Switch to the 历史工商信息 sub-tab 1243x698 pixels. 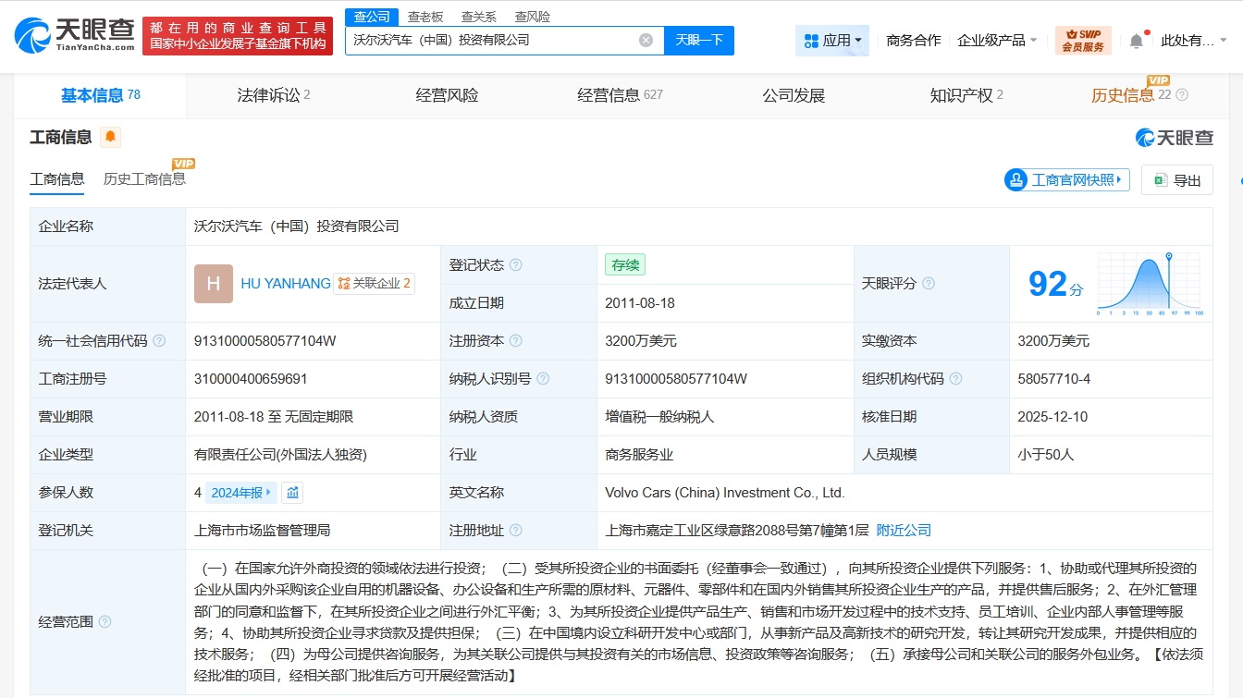[144, 179]
